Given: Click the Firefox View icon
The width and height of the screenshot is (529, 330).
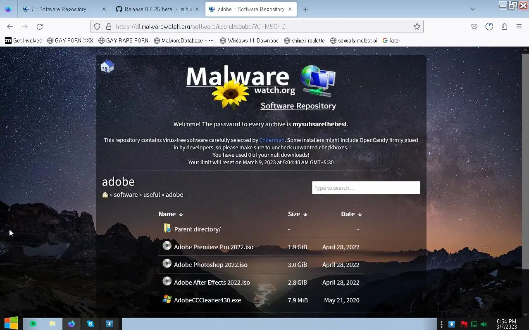Looking at the screenshot, I should coord(8,9).
